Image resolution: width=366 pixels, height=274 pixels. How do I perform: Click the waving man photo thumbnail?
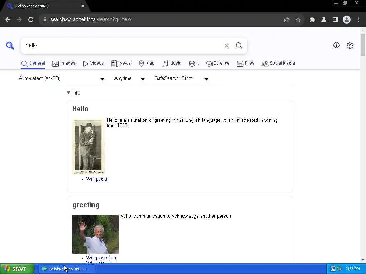pyautogui.click(x=95, y=234)
